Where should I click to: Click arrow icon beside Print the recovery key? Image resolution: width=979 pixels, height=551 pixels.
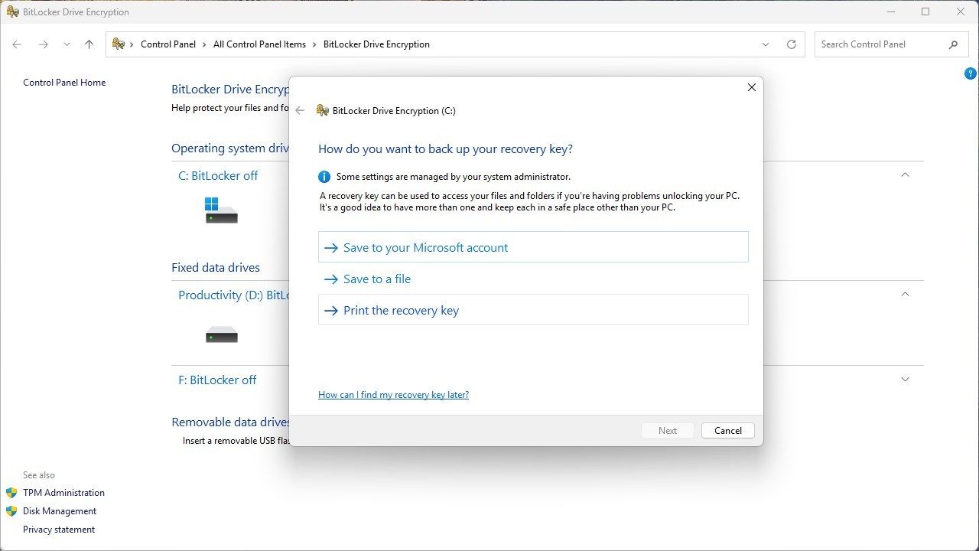click(x=331, y=311)
